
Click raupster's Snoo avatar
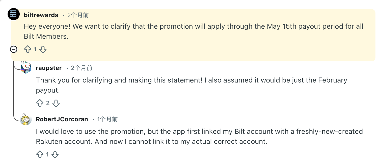[x=26, y=68]
